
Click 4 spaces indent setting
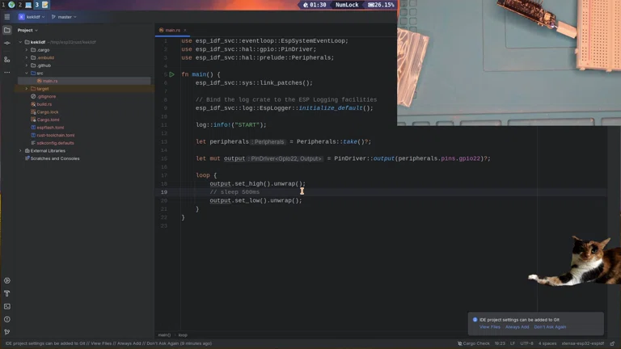[x=547, y=343]
